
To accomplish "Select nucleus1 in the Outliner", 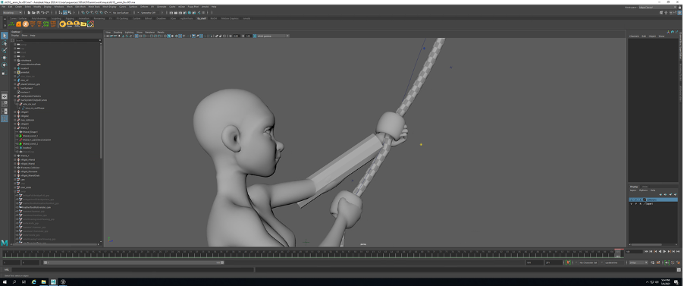I will coord(24,92).
